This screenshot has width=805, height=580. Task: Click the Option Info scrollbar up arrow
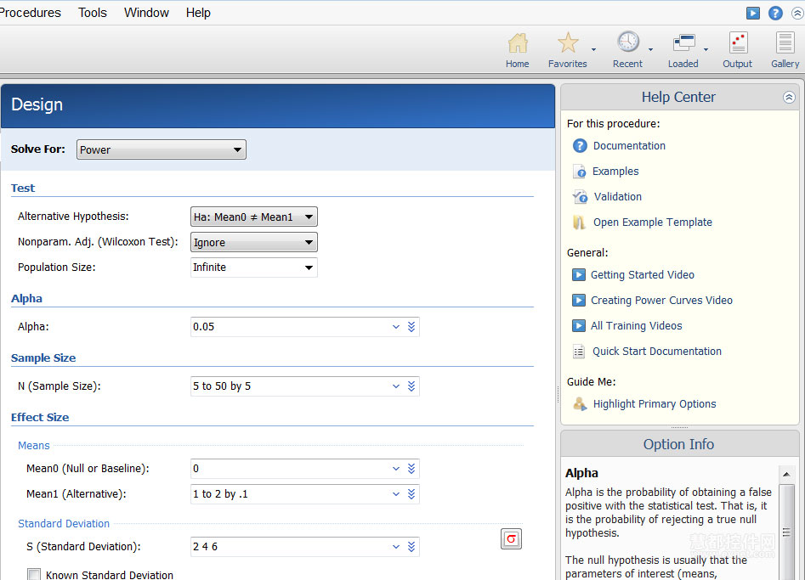pos(786,475)
